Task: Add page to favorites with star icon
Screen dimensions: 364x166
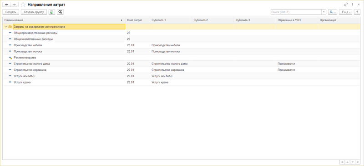Action: (x=23, y=5)
